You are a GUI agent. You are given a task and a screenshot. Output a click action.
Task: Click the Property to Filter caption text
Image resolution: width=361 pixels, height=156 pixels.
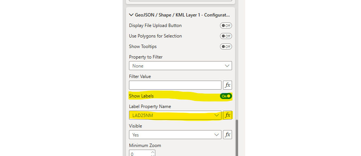tap(146, 57)
